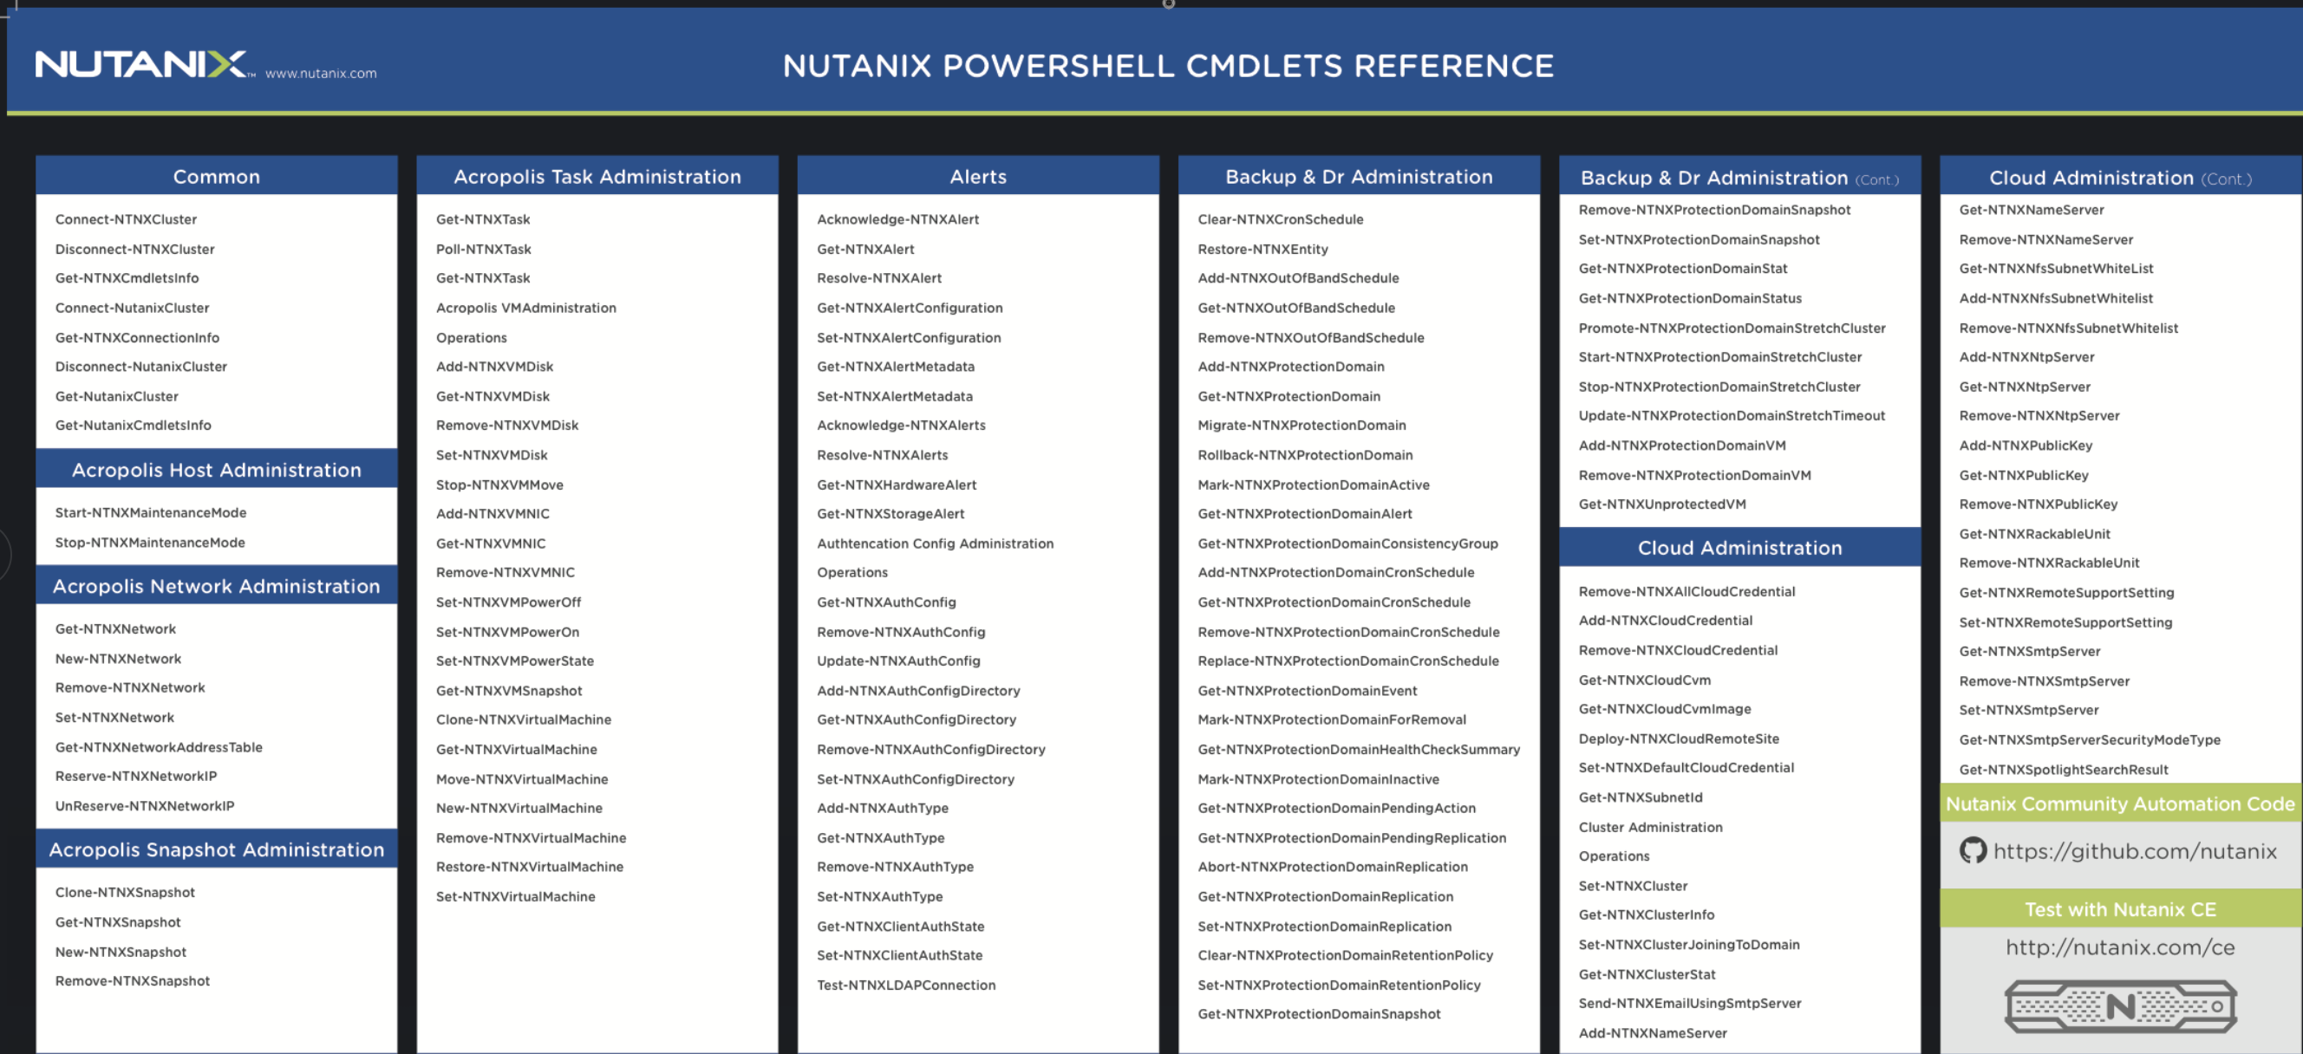Click the GitHub octocat icon

click(1973, 850)
